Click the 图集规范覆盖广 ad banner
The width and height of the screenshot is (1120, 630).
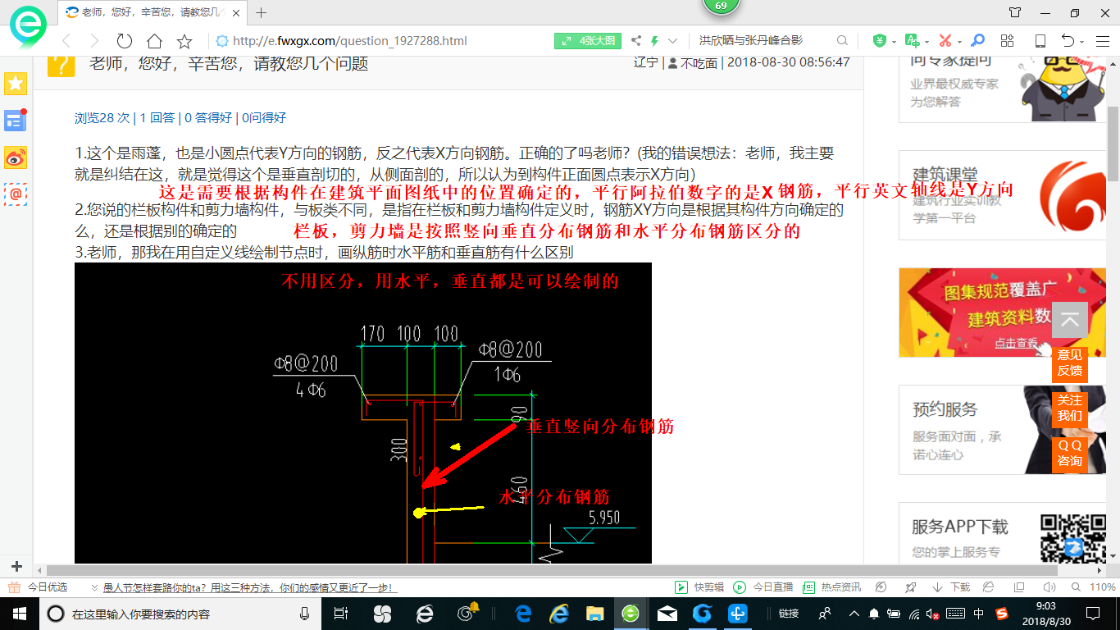(x=1003, y=313)
